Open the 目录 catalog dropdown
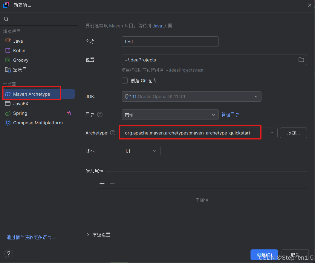This screenshot has width=315, height=263. coord(170,115)
